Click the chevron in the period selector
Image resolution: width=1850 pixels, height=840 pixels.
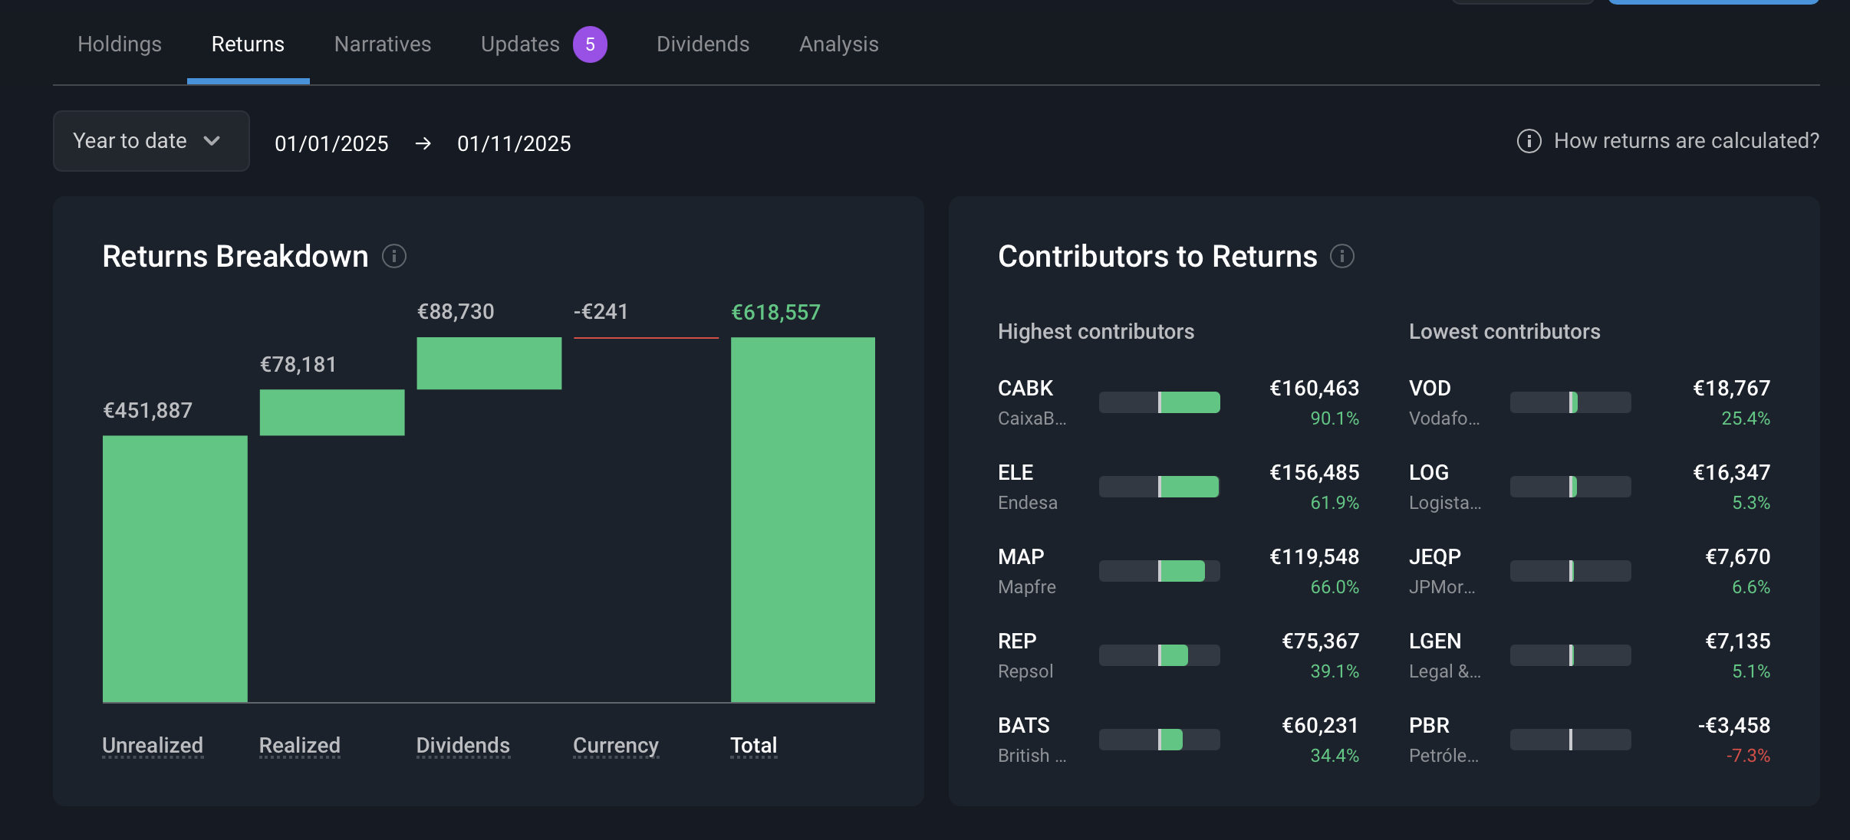pyautogui.click(x=212, y=141)
